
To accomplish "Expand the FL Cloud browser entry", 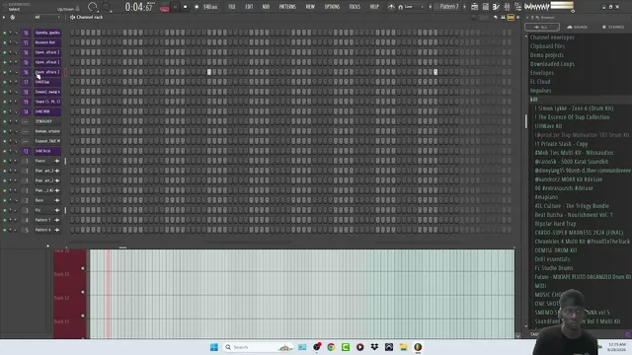I will pyautogui.click(x=540, y=82).
